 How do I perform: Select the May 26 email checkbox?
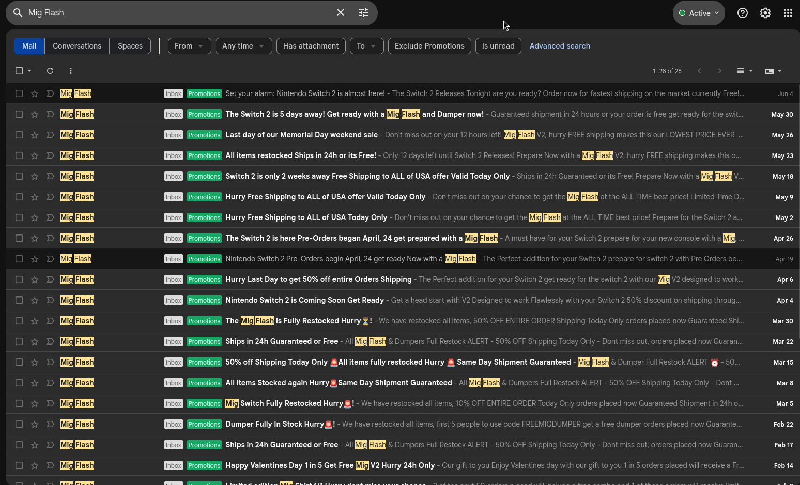pos(19,135)
